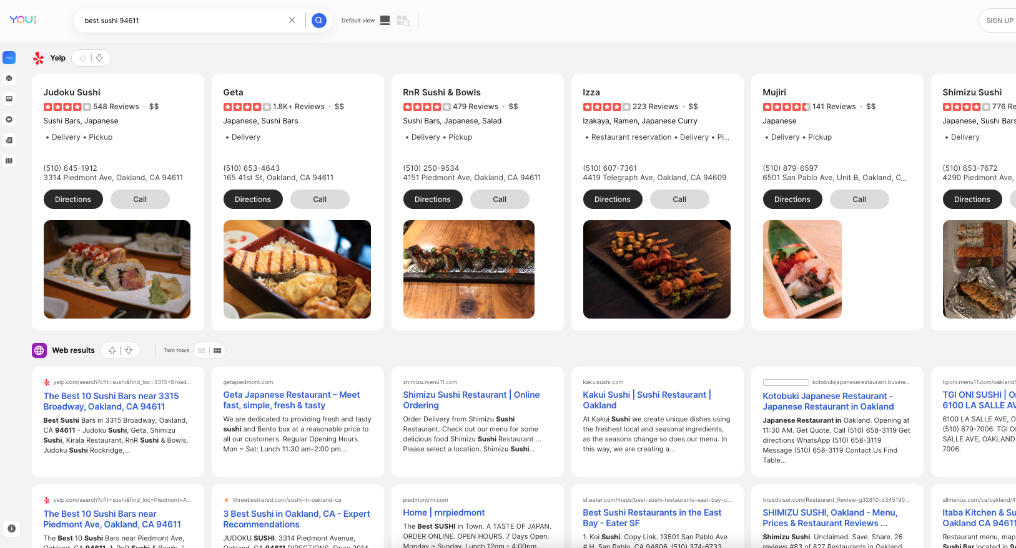This screenshot has height=548, width=1016.
Task: Upvote the Yelp app with up arrow
Action: tap(83, 58)
